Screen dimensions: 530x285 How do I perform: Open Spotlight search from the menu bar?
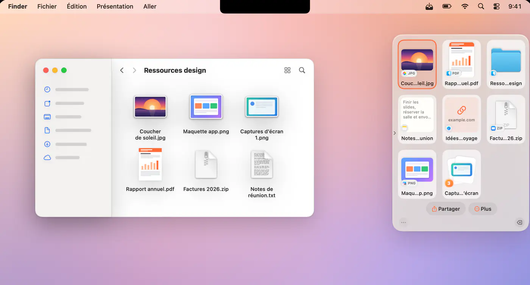[x=481, y=6]
